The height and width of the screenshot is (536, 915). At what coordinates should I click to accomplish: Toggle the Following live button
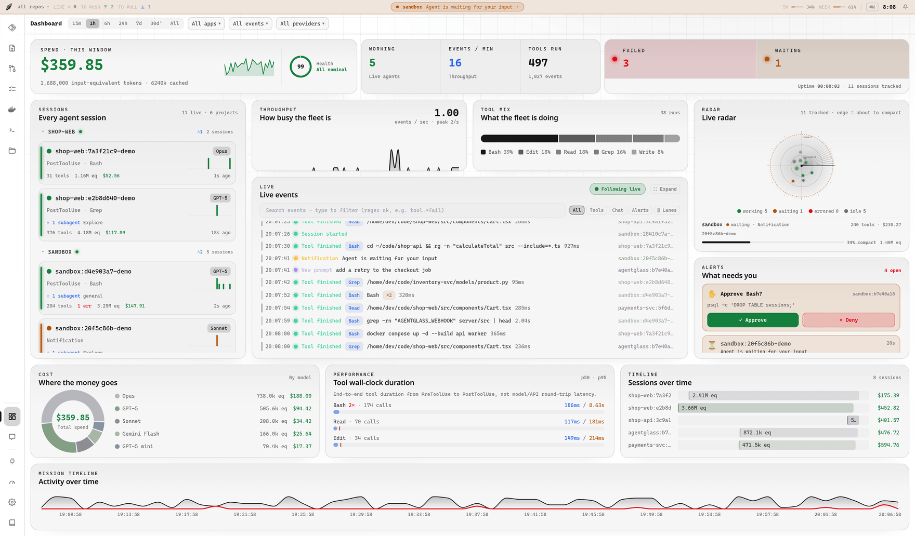pos(618,189)
